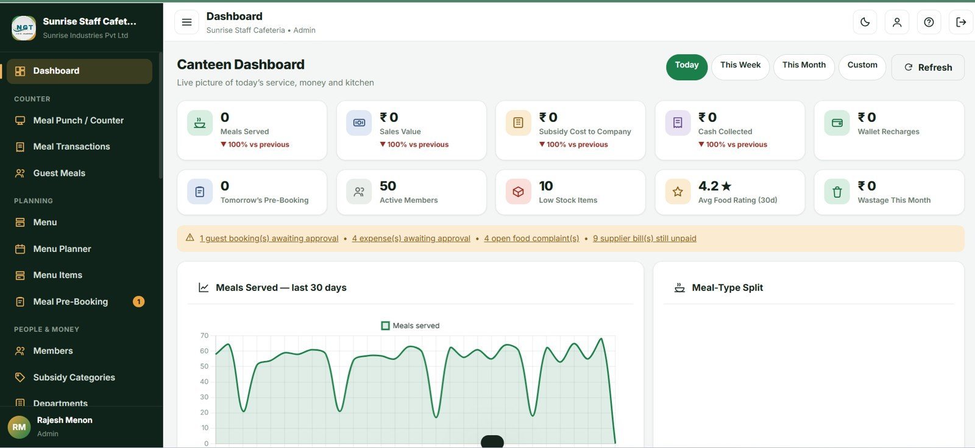Viewport: 975px width, 448px height.
Task: Click the Sunrise Staff Cafeteria logo
Action: [x=24, y=28]
